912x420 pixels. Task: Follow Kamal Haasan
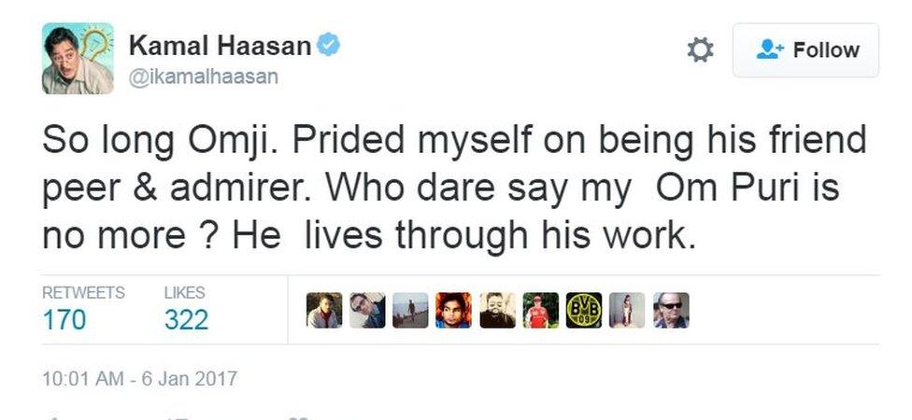click(805, 50)
